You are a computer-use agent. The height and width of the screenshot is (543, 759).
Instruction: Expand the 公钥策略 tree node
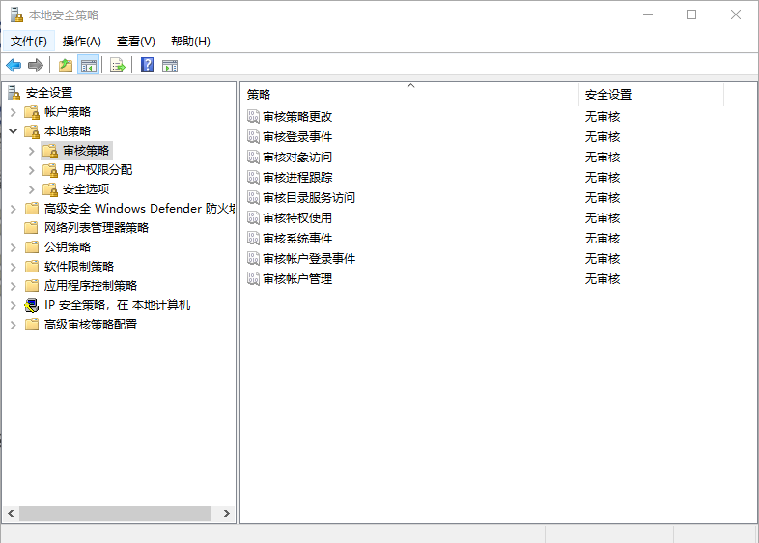coord(14,247)
